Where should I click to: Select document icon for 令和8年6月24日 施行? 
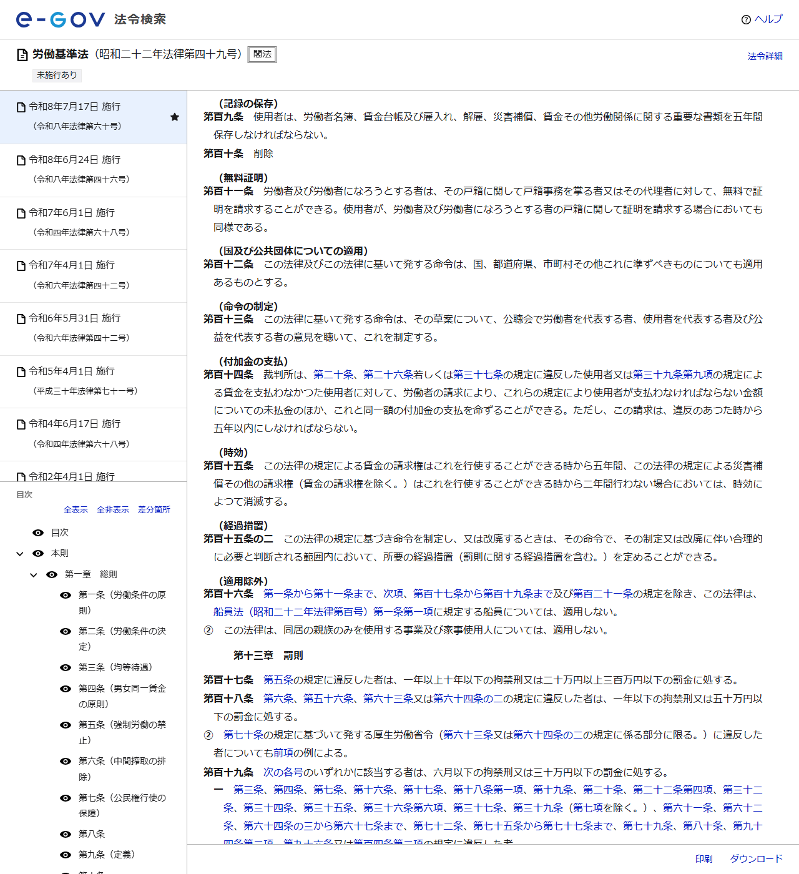21,160
